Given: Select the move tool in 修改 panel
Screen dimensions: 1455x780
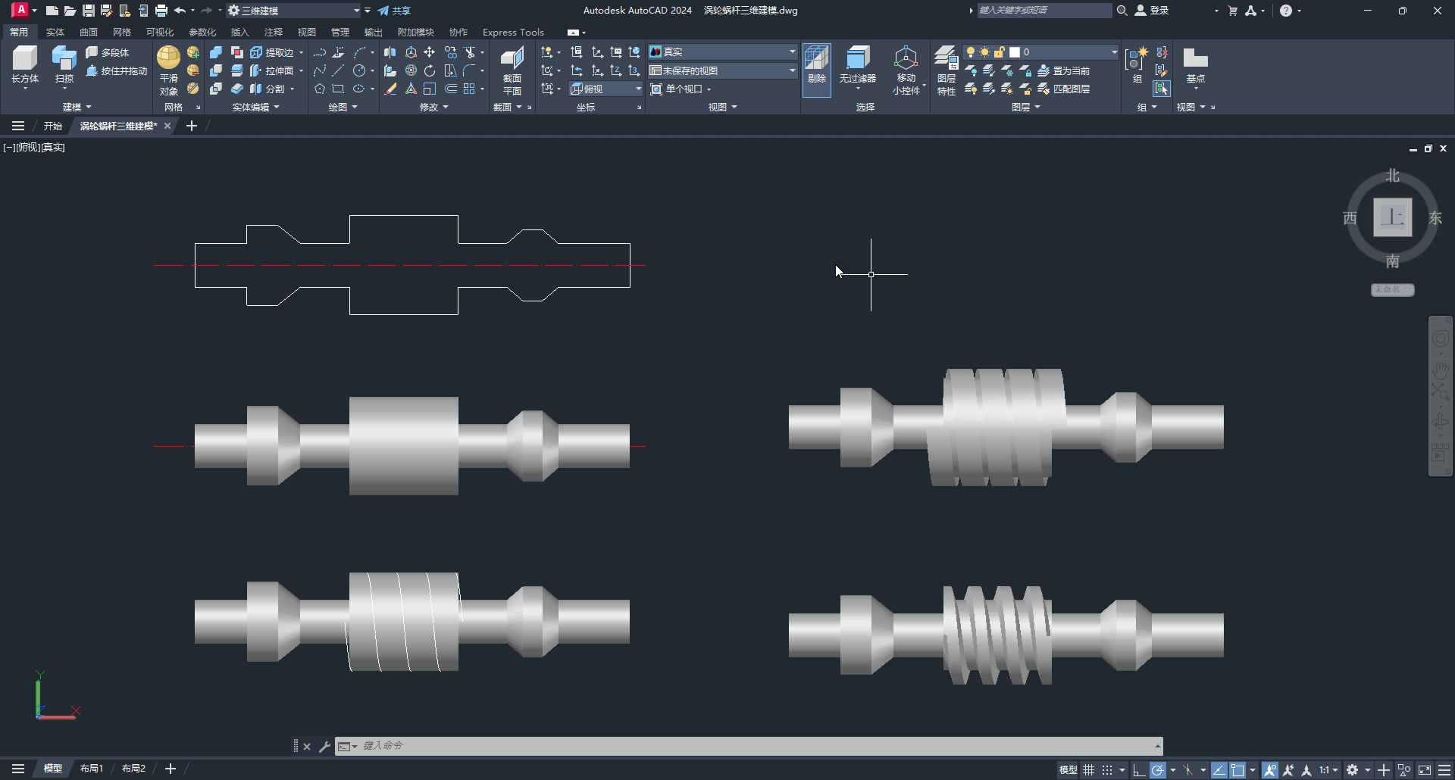Looking at the screenshot, I should 430,52.
